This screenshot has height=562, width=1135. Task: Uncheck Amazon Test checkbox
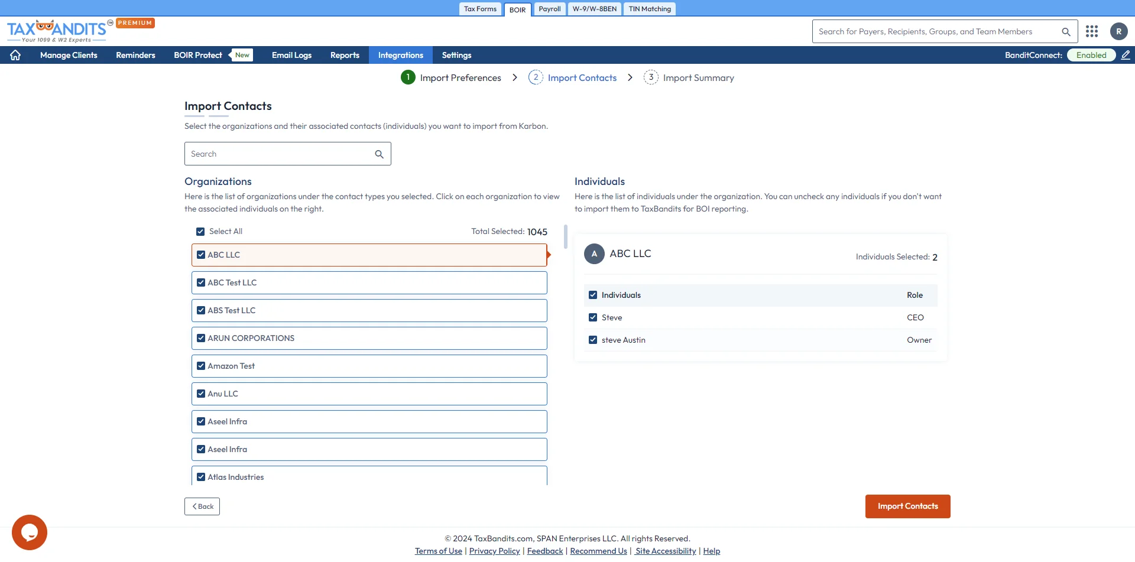click(x=201, y=366)
